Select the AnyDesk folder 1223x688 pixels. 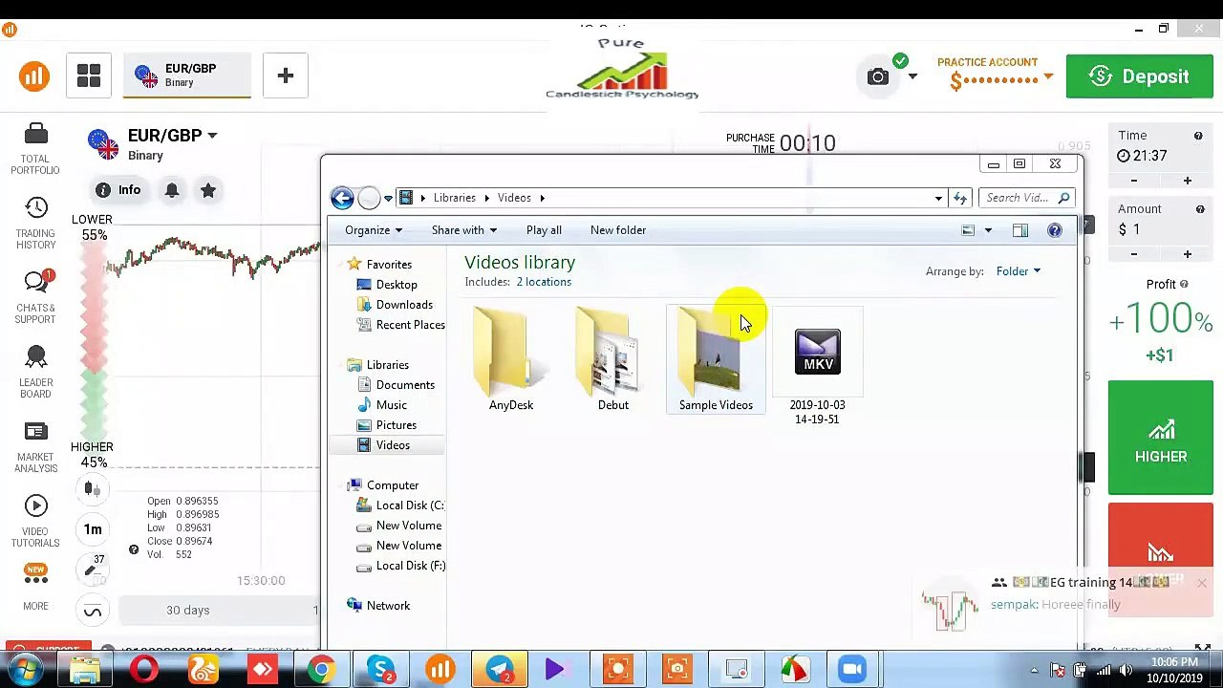point(511,360)
